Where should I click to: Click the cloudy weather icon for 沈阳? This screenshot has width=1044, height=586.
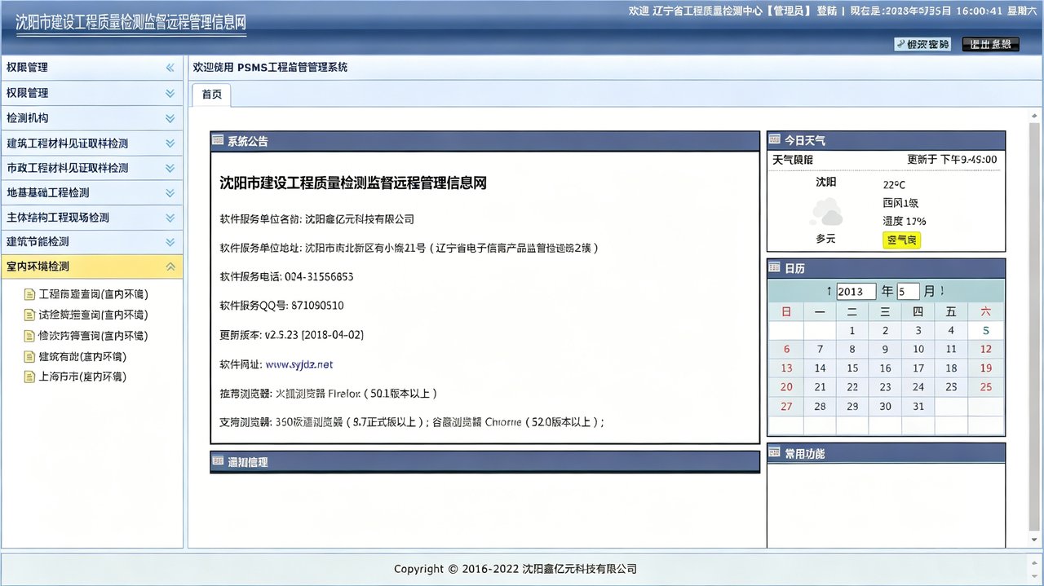(826, 214)
